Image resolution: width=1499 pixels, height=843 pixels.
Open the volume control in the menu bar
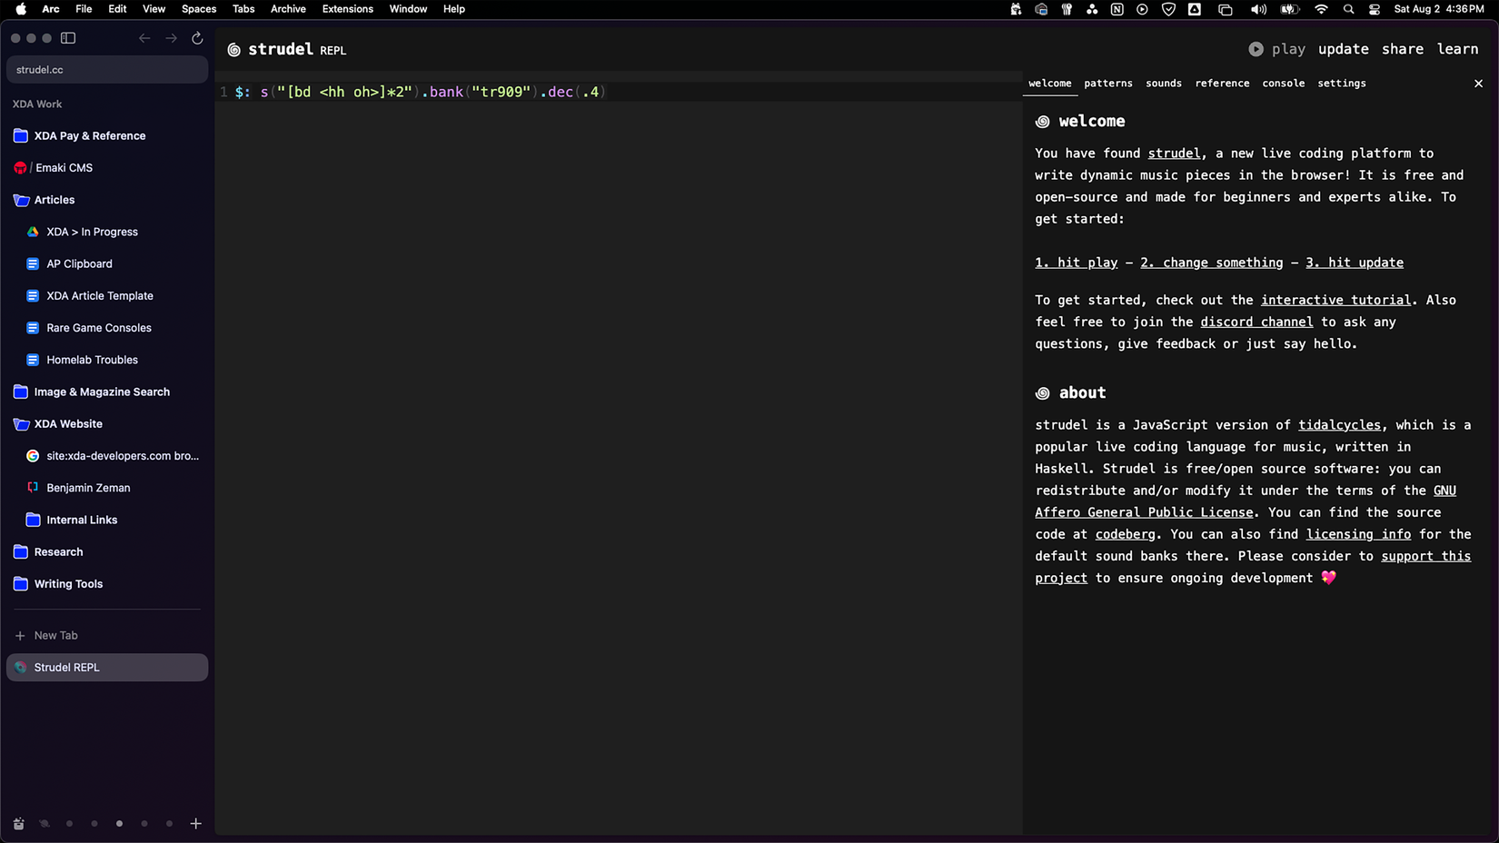(1258, 9)
